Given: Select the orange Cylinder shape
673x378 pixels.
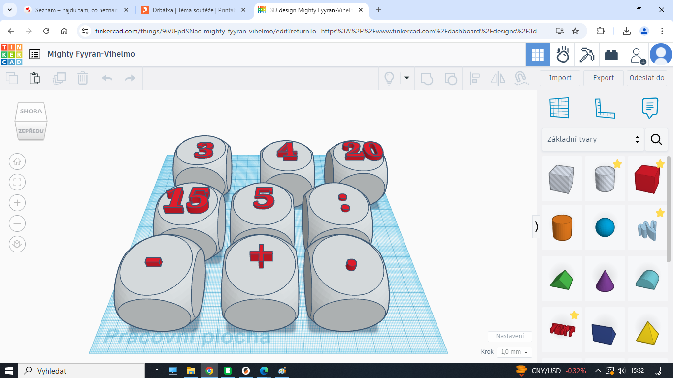Looking at the screenshot, I should 562,227.
